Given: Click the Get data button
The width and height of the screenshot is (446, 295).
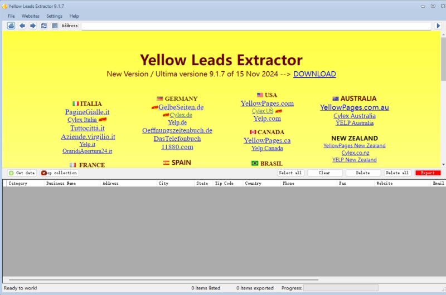Looking at the screenshot, I should pyautogui.click(x=22, y=173).
